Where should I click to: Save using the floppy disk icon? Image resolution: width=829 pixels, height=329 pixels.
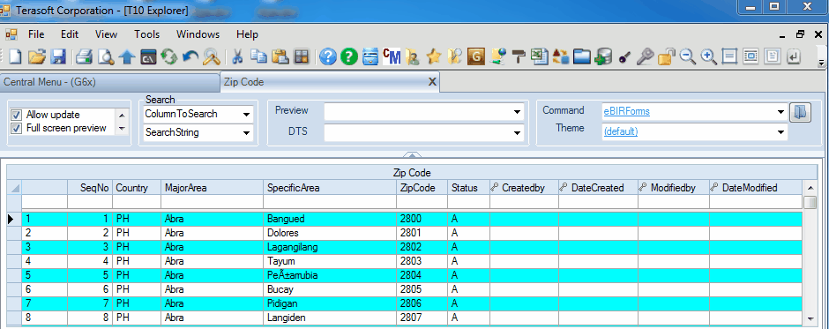point(57,56)
